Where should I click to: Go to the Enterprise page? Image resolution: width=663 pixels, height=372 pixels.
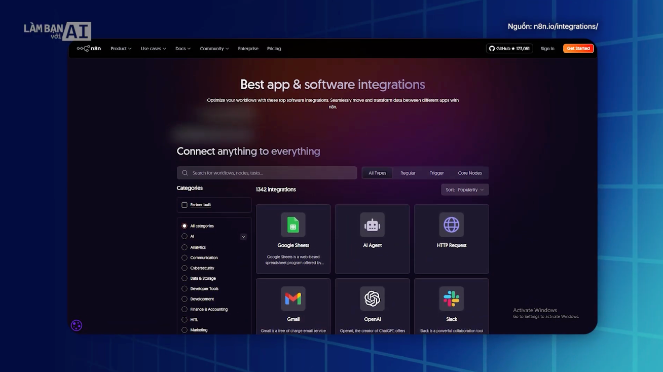[x=248, y=49]
